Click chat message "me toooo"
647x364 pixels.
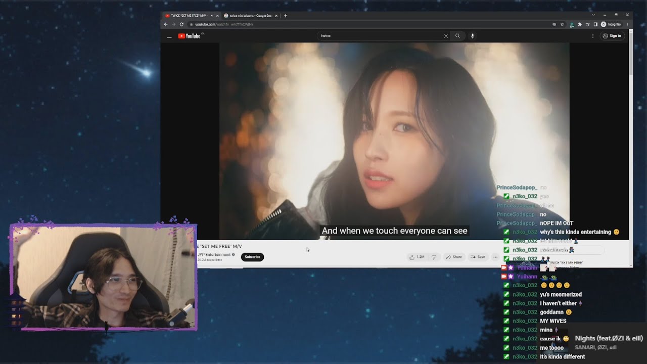click(x=551, y=348)
